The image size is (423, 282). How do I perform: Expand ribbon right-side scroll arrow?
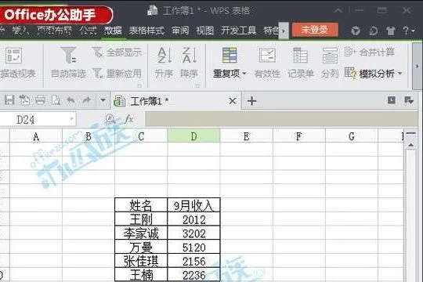pyautogui.click(x=417, y=66)
